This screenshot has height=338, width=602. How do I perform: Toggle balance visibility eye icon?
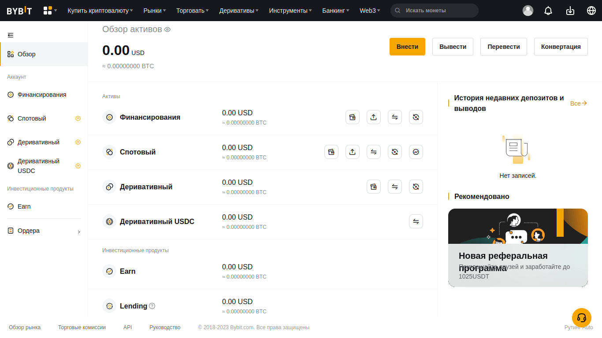coord(167,29)
